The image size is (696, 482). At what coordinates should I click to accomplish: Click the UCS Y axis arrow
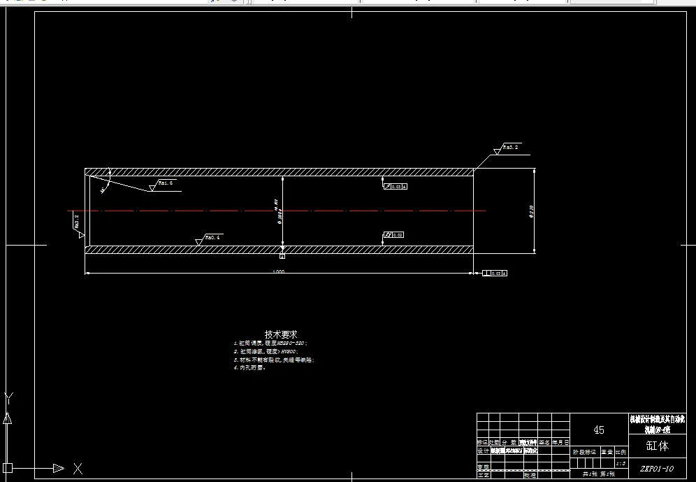pyautogui.click(x=8, y=418)
